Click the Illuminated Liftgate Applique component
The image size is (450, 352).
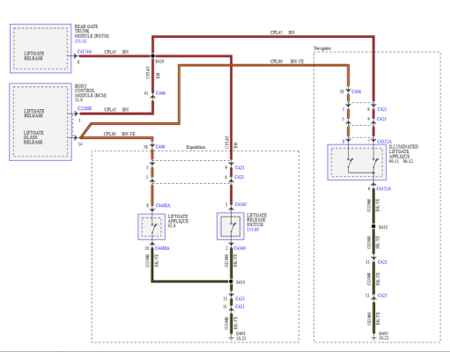tap(357, 162)
